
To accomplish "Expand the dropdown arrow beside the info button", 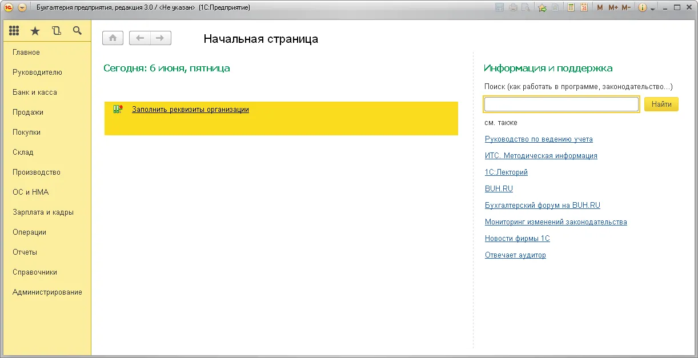I will pyautogui.click(x=651, y=7).
